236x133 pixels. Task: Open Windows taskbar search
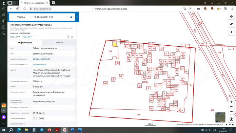(x=11, y=130)
